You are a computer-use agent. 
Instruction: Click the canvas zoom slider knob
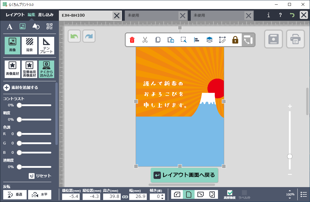point(290,156)
